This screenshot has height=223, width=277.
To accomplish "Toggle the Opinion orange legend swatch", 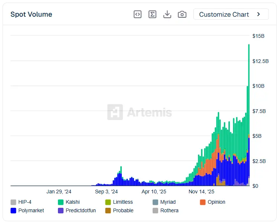I will [203, 202].
